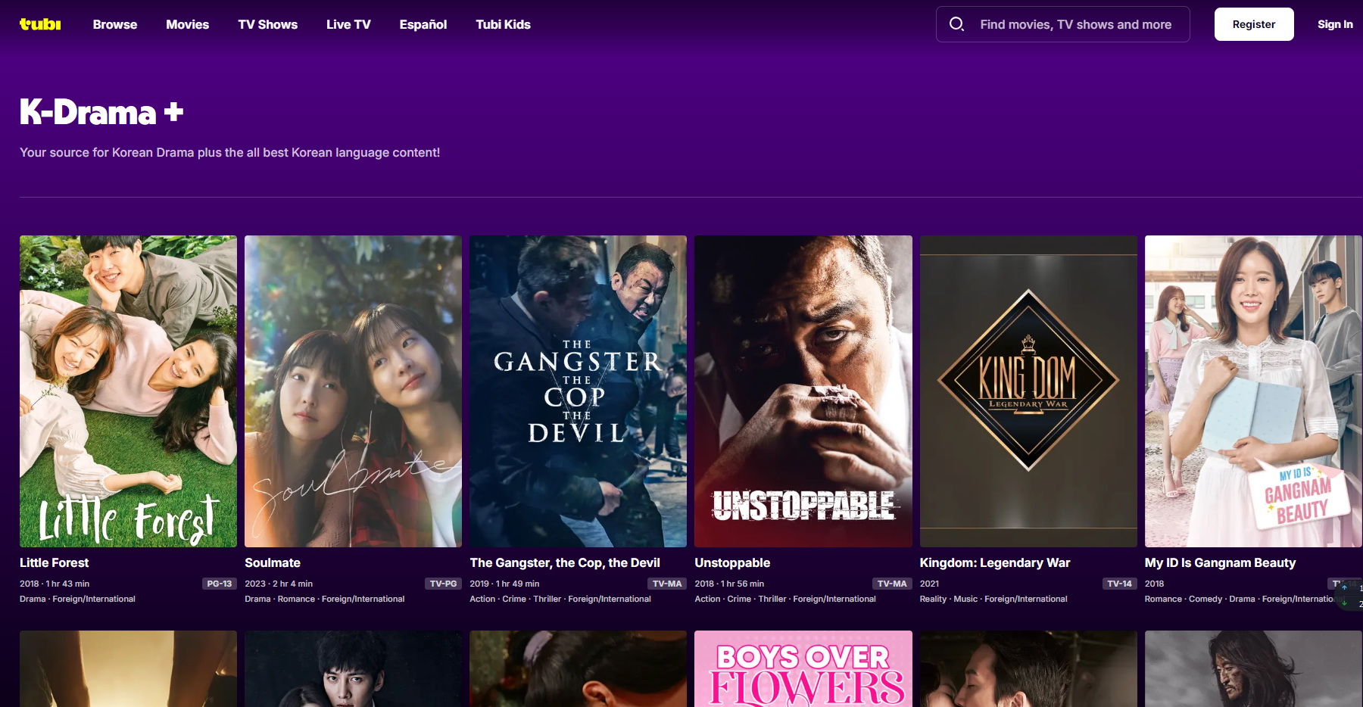Click the Tubi logo
Screen dimensions: 1363x707
coord(40,24)
